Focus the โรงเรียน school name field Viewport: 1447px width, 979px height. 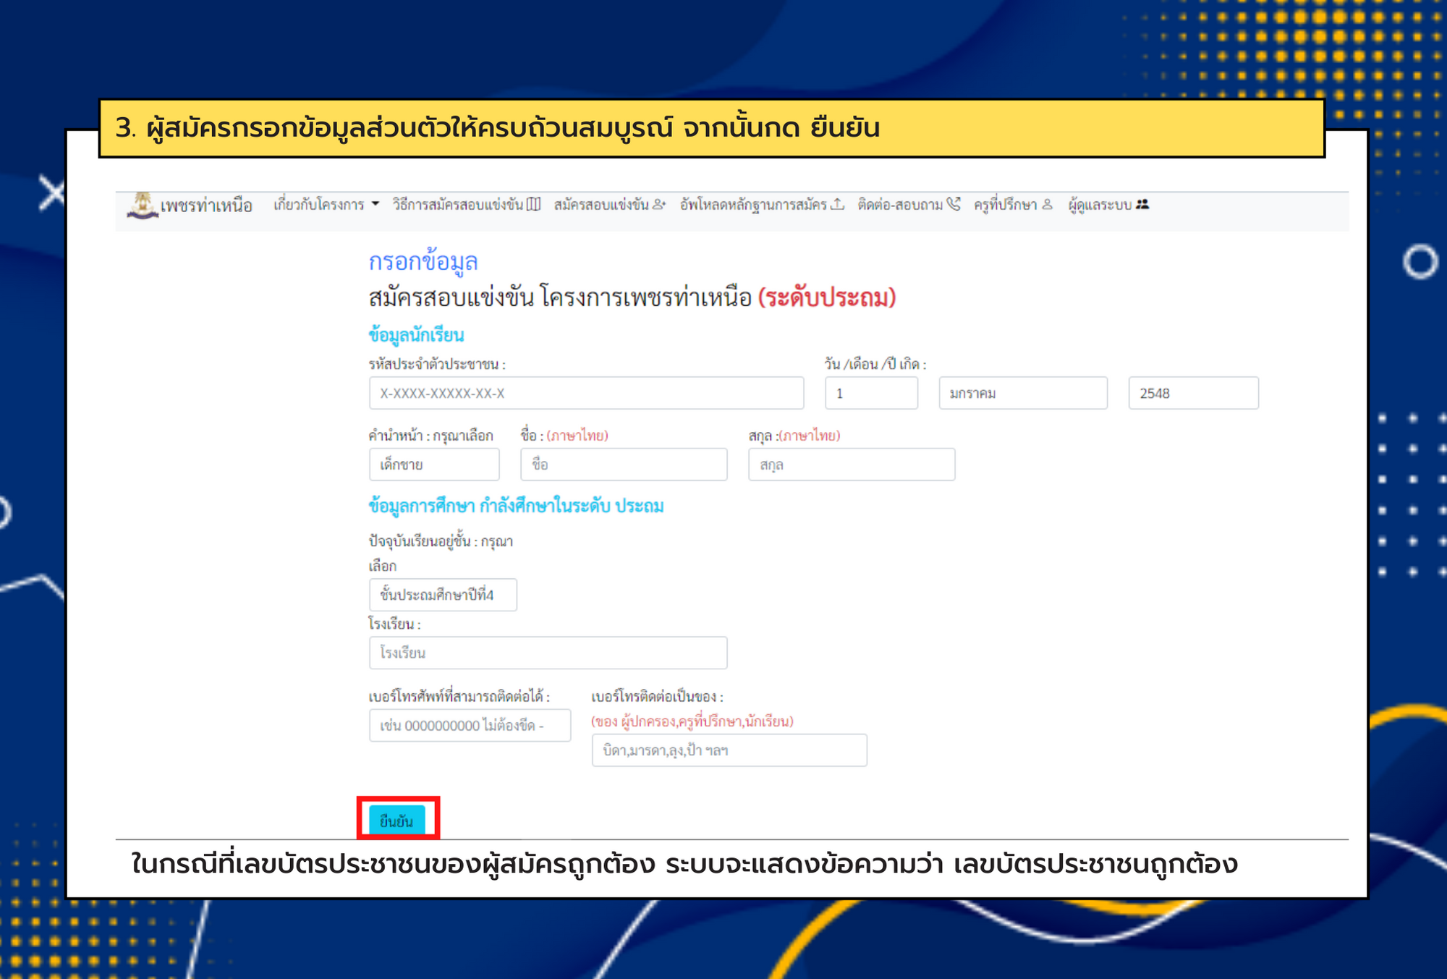click(x=548, y=653)
